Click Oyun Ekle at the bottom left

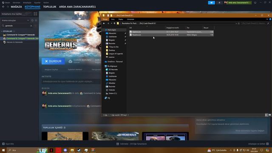pyautogui.click(x=8, y=144)
